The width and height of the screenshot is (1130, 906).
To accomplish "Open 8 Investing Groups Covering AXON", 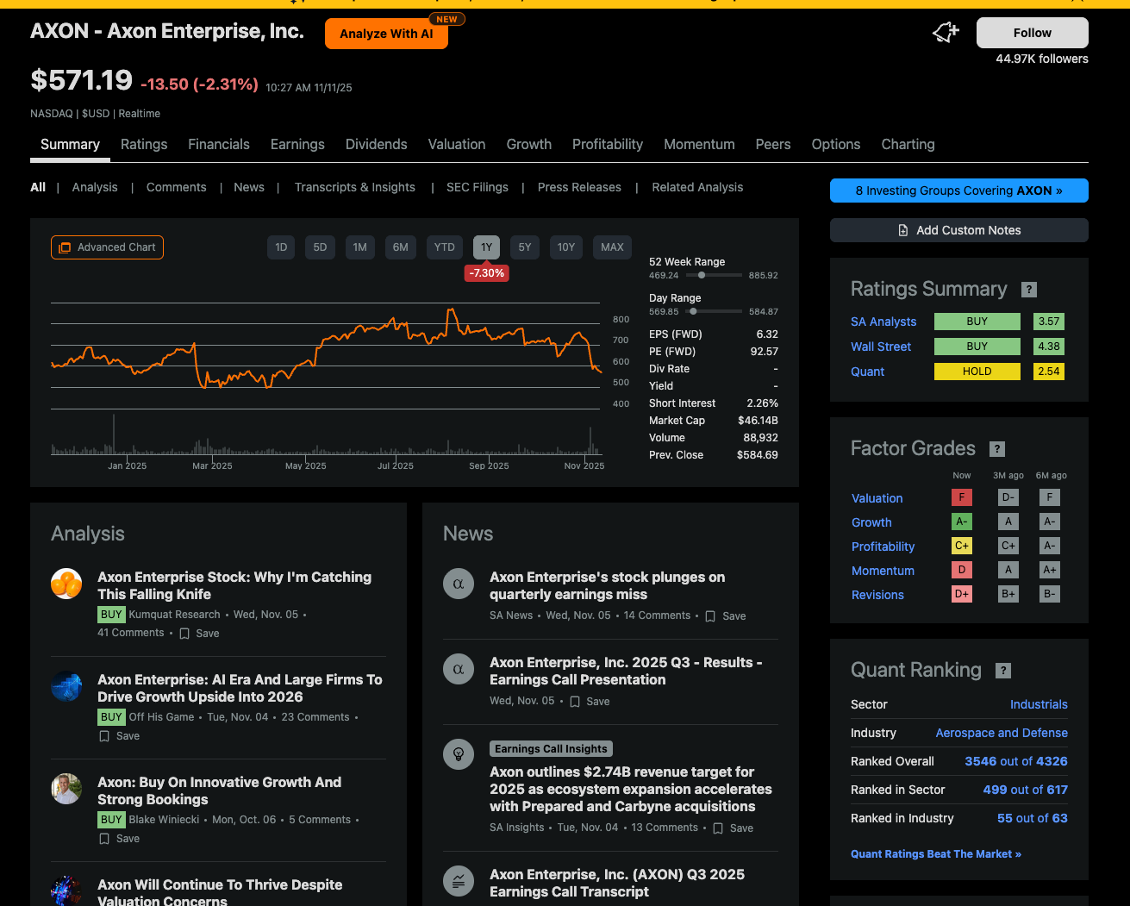I will (x=959, y=191).
